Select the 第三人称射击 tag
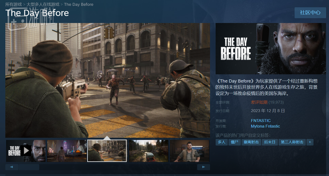Image resolution: width=329 pixels, height=176 pixels. point(292,142)
